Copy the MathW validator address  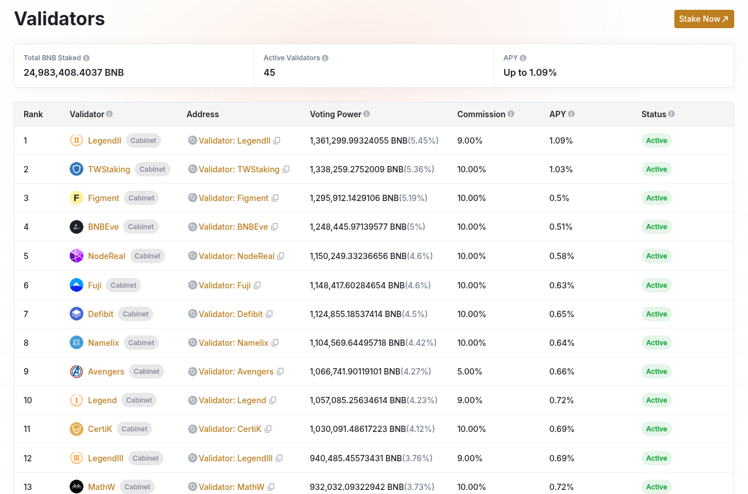tap(271, 487)
